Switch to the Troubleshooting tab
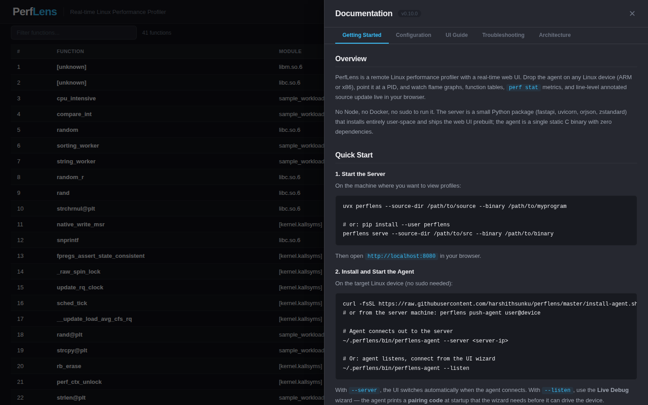The image size is (648, 405). coord(503,35)
